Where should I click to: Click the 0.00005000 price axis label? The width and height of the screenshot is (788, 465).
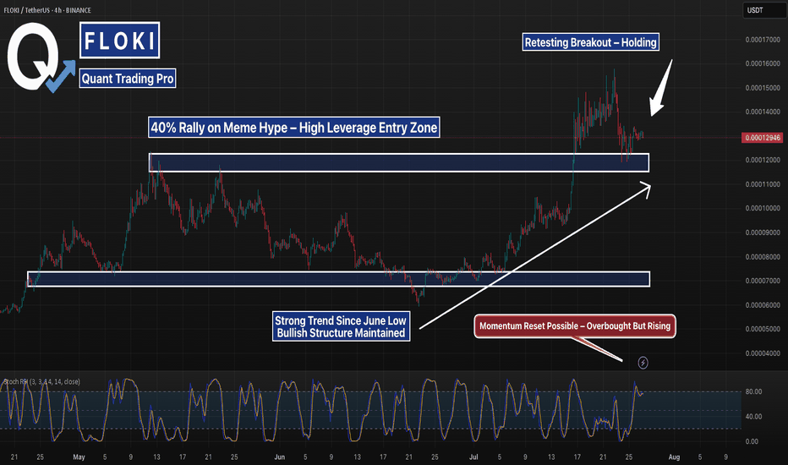click(x=763, y=329)
